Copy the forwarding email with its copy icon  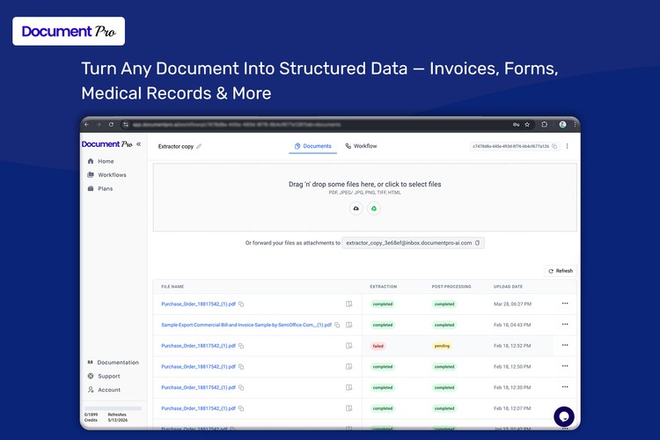[x=477, y=243]
